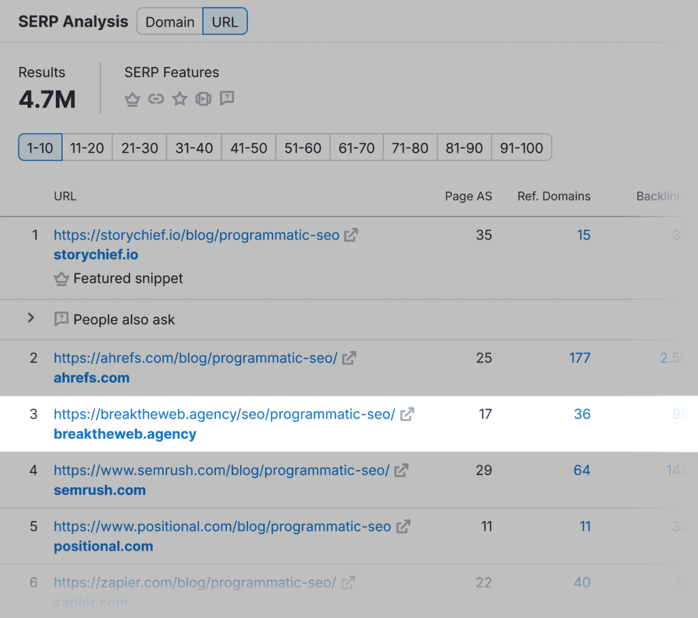
Task: Switch SERP Analysis to Domain view
Action: coord(170,22)
